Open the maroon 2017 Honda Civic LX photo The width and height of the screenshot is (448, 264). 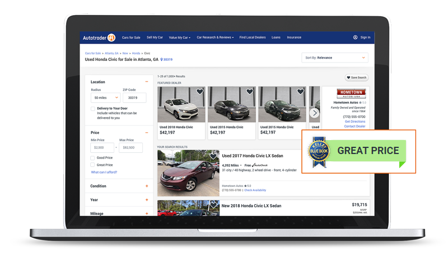[188, 173]
